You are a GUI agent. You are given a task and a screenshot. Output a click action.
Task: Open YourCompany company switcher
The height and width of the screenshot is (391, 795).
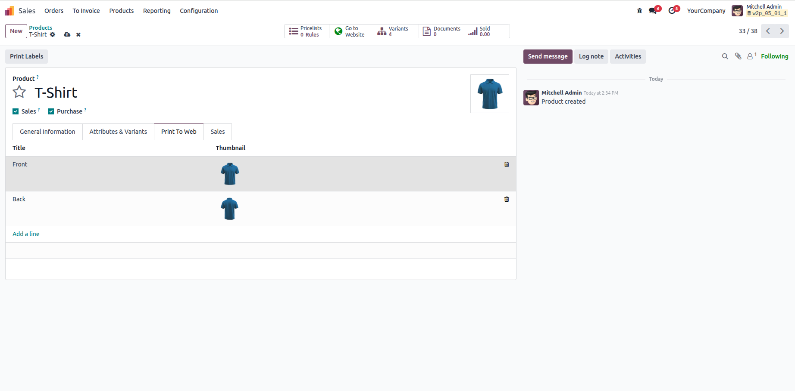pyautogui.click(x=706, y=11)
